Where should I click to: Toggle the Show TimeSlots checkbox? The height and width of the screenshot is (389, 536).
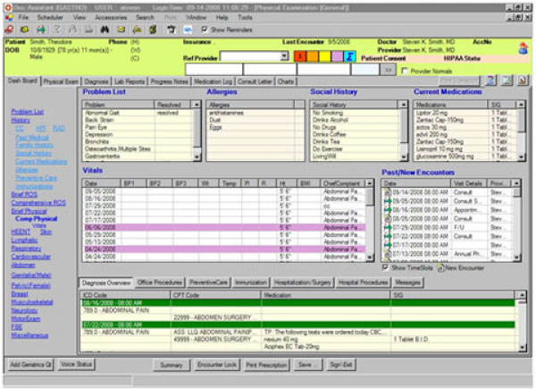[x=385, y=267]
